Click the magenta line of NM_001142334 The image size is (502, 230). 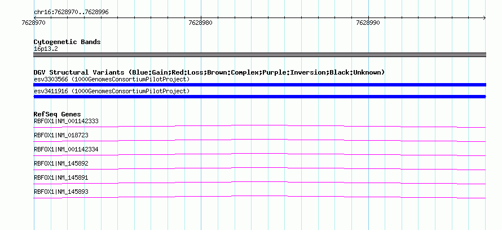point(259,154)
